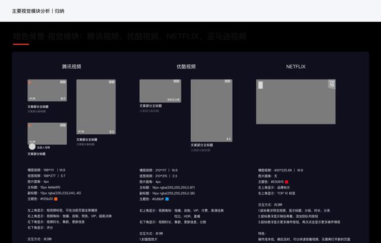The height and width of the screenshot is (243, 381).
Task: Click the 优酷视频 column heading
Action: point(186,67)
